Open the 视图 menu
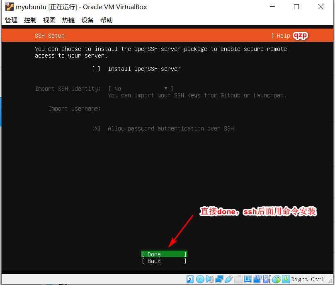 [x=49, y=20]
